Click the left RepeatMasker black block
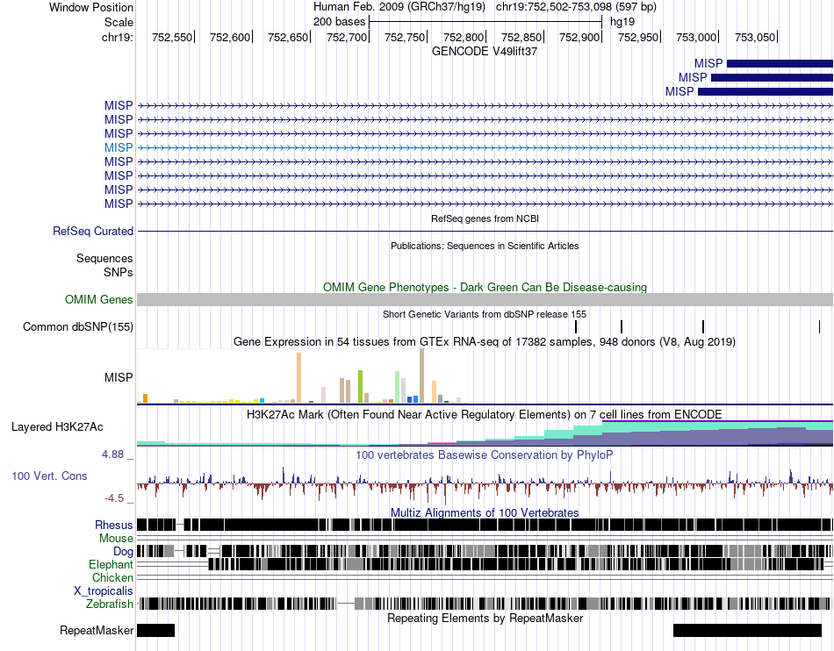This screenshot has height=651, width=834. 156,630
